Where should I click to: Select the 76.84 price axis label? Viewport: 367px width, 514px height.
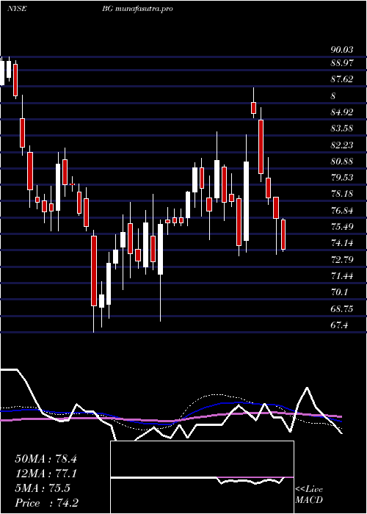pos(342,211)
